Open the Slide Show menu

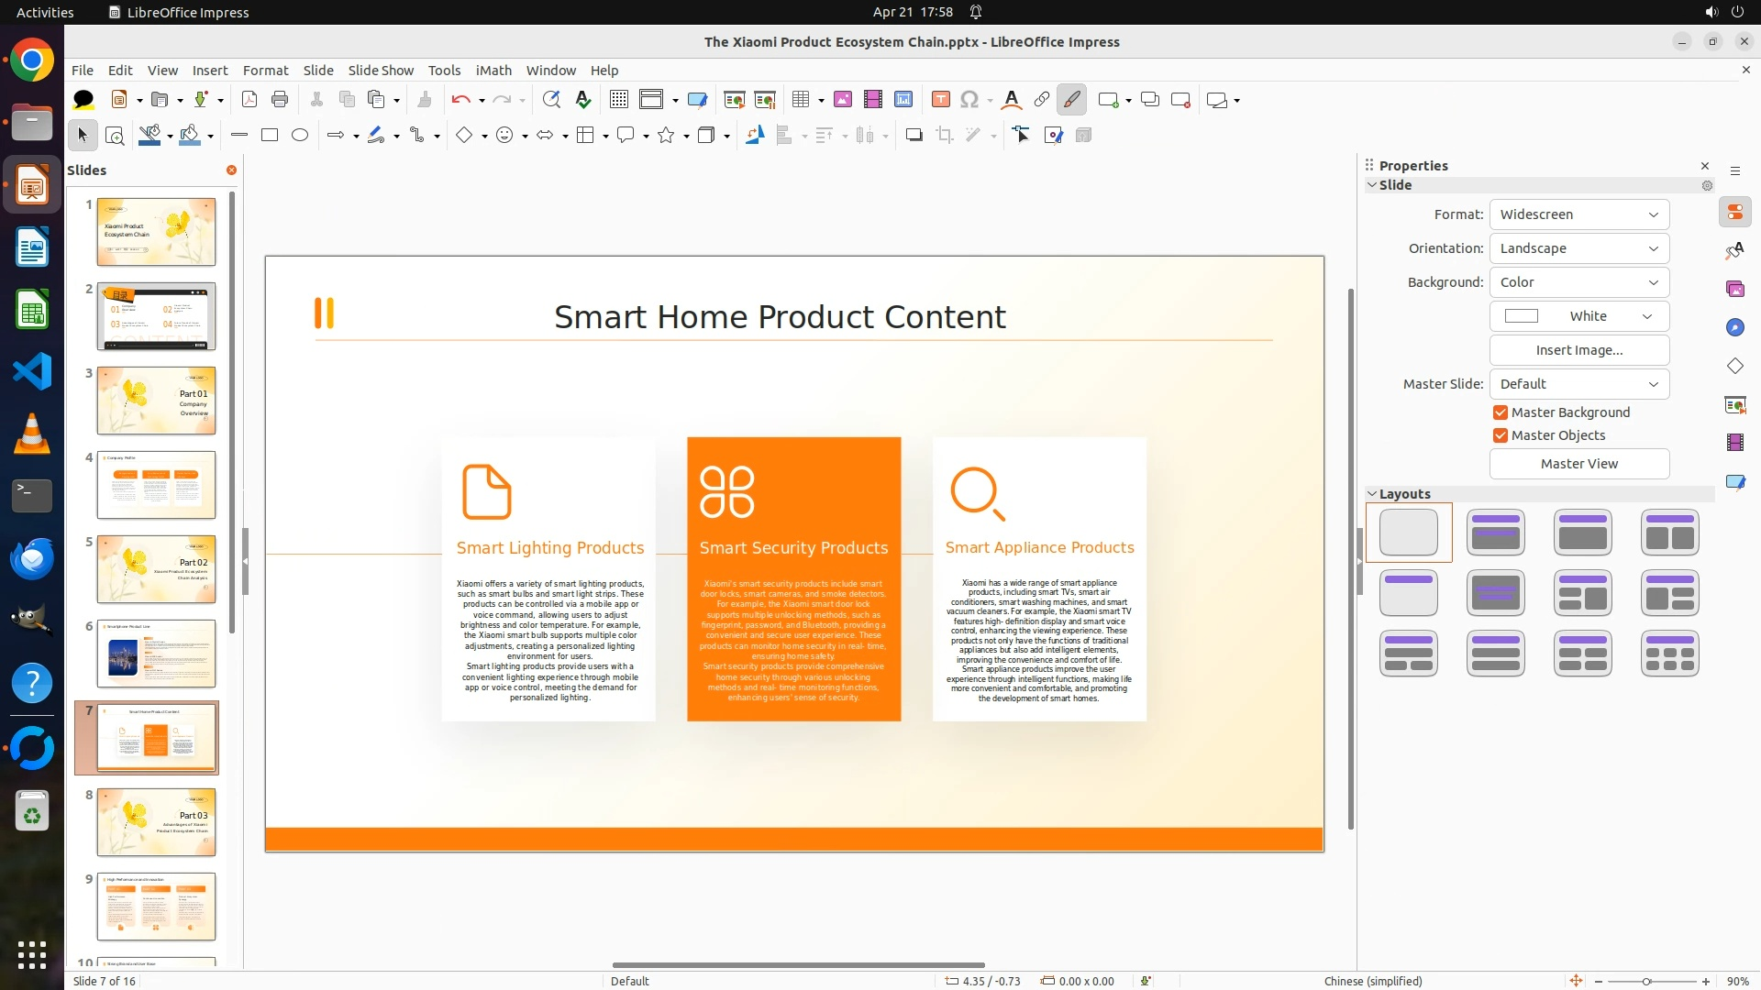(x=381, y=71)
